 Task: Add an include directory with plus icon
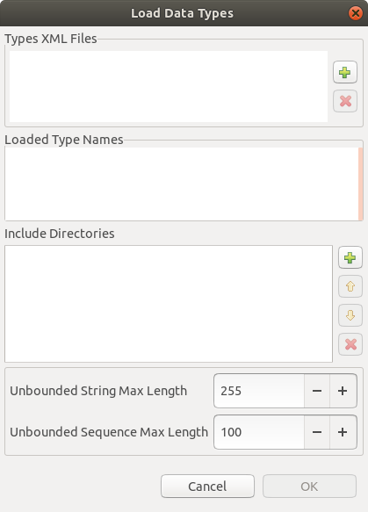tap(350, 257)
